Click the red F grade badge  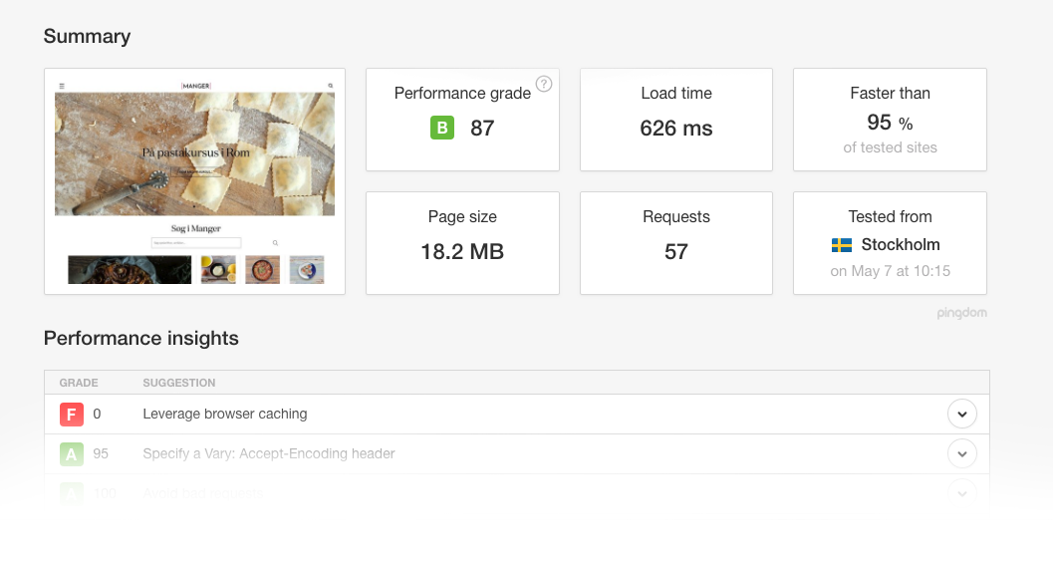pyautogui.click(x=71, y=414)
